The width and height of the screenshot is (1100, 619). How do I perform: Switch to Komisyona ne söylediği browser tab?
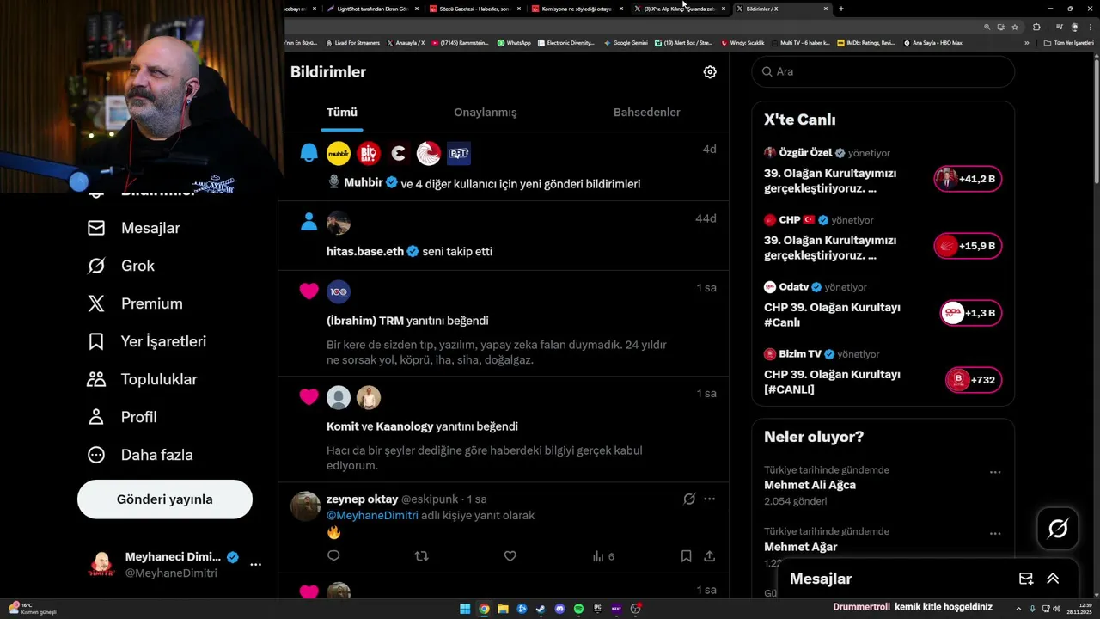click(x=576, y=9)
